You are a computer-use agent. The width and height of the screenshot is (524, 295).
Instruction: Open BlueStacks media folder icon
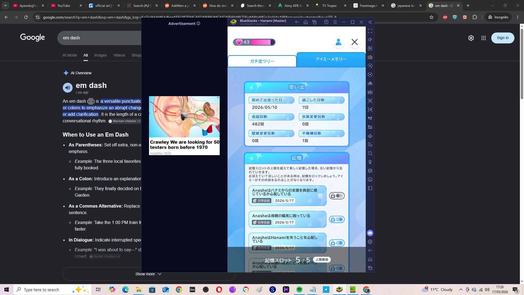coord(370,127)
